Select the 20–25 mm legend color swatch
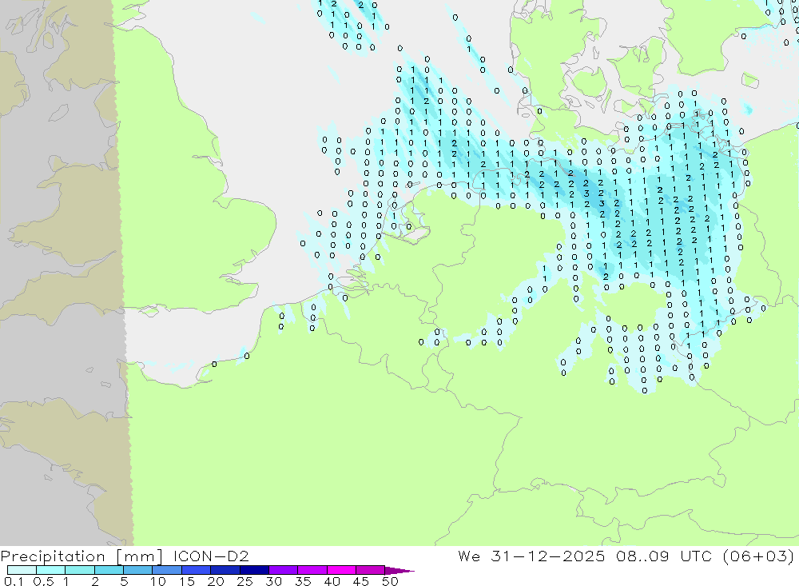 225,570
